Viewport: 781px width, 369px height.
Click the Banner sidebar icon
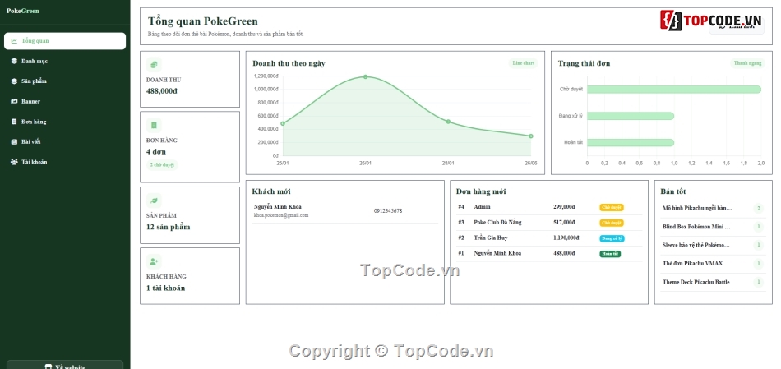coord(14,102)
